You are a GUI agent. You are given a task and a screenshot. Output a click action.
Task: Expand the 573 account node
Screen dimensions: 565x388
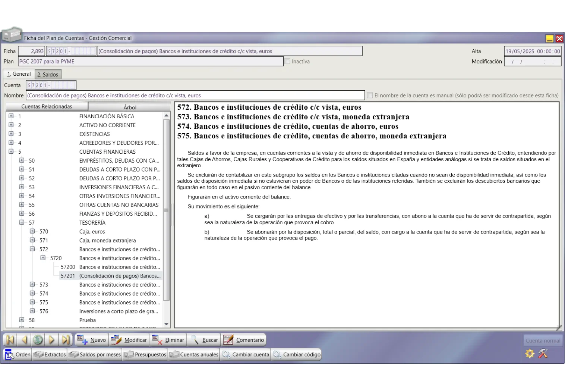point(32,284)
